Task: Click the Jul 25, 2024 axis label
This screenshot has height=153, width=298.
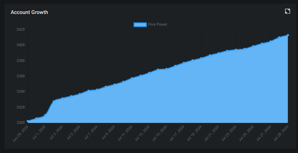Action: coord(246,133)
